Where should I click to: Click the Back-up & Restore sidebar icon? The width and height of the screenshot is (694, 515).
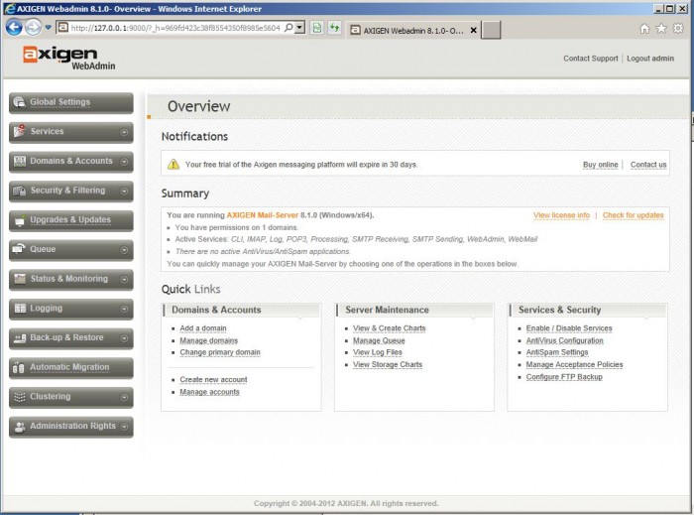coord(19,337)
